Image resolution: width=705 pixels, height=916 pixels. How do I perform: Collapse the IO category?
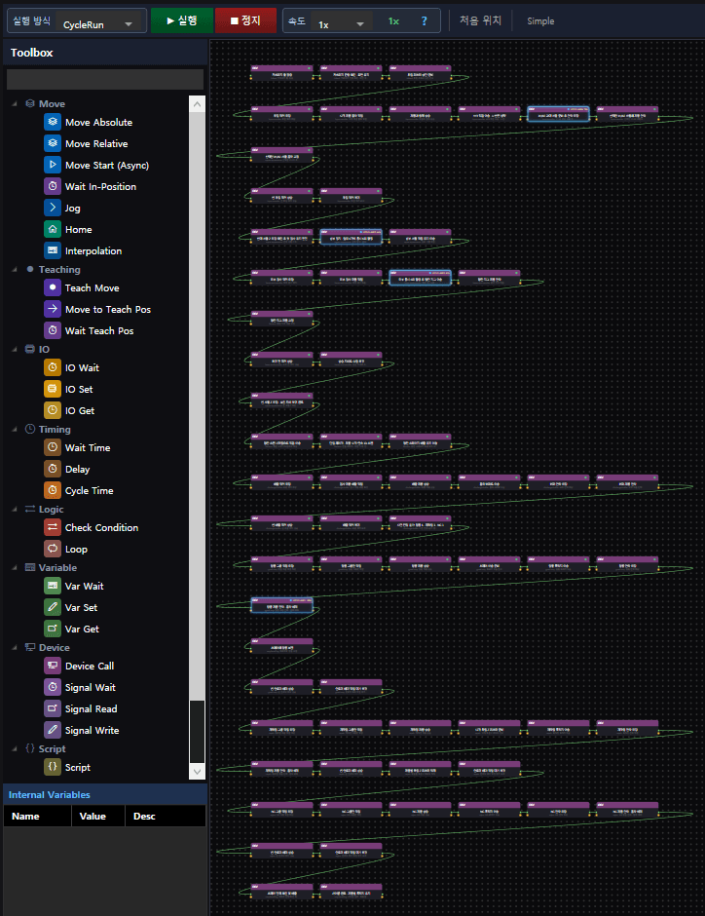pyautogui.click(x=15, y=349)
